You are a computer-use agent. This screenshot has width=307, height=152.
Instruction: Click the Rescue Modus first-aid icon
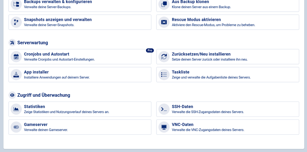164,22
